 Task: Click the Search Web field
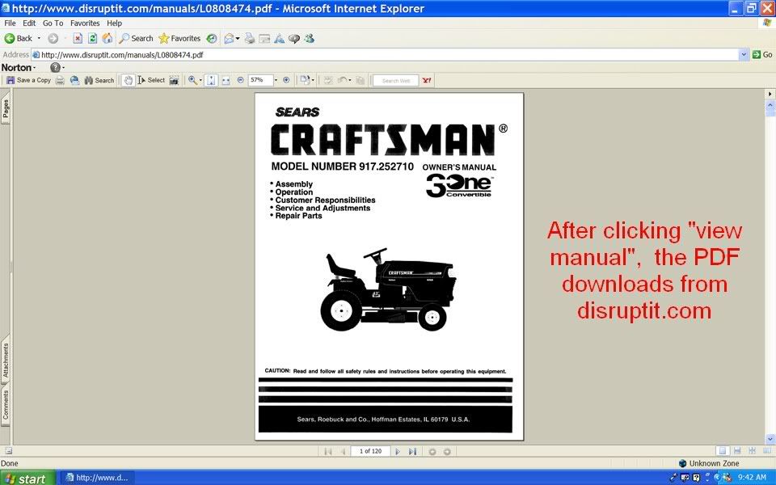395,80
